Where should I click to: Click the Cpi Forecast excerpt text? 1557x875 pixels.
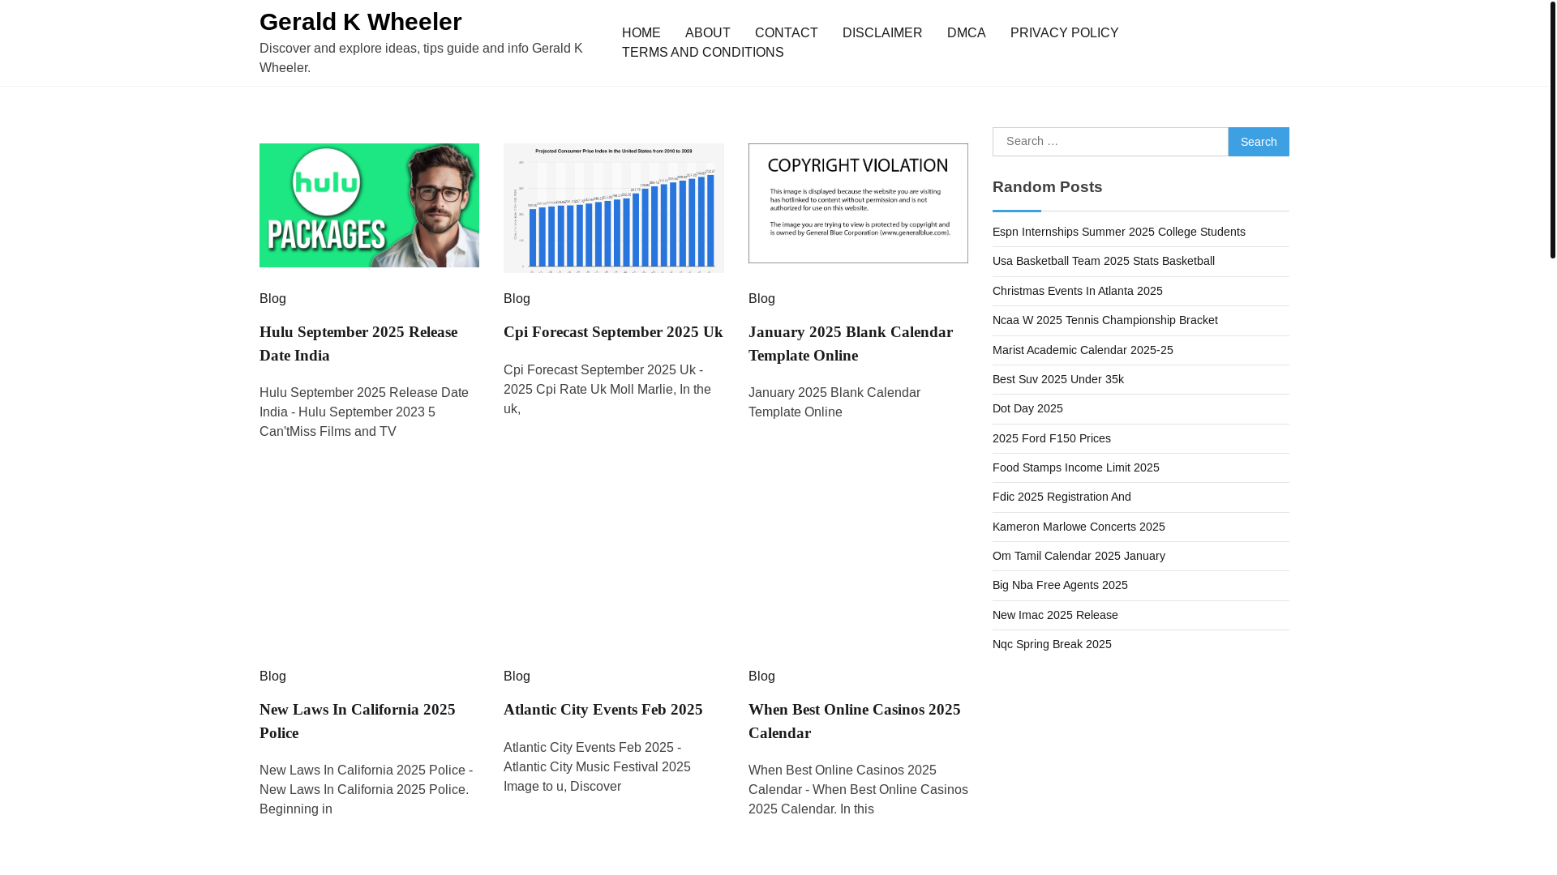[x=607, y=390]
